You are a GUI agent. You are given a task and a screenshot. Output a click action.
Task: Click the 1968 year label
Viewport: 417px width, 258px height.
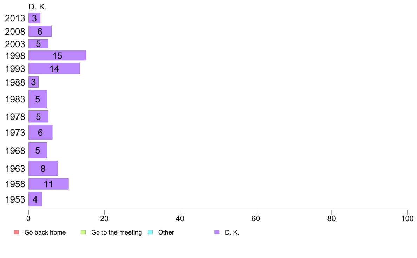[15, 151]
